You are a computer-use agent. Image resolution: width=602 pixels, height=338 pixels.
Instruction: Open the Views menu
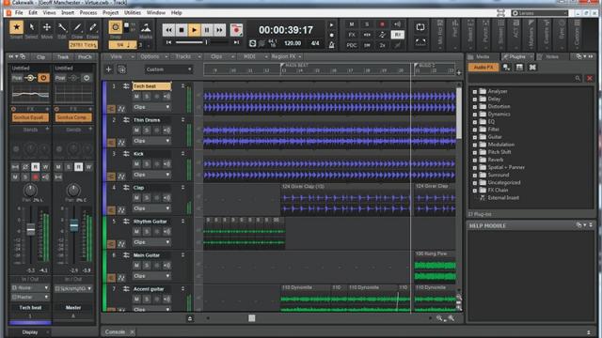tap(49, 12)
